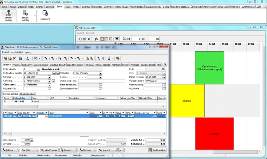Screen dimensions: 267x159
Task: Click the Výdej/Faktura button
Action: coord(49,150)
